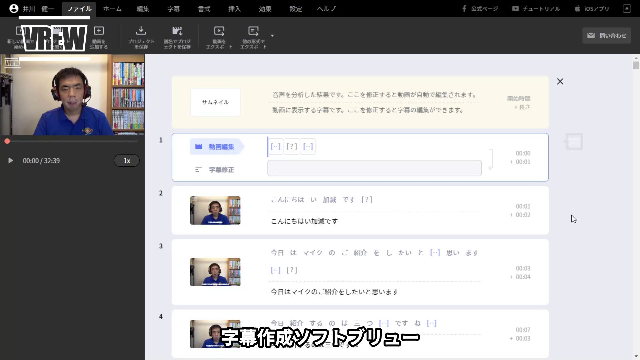
Task: Click the word こんにちは in clip 2
Action: [x=287, y=200]
